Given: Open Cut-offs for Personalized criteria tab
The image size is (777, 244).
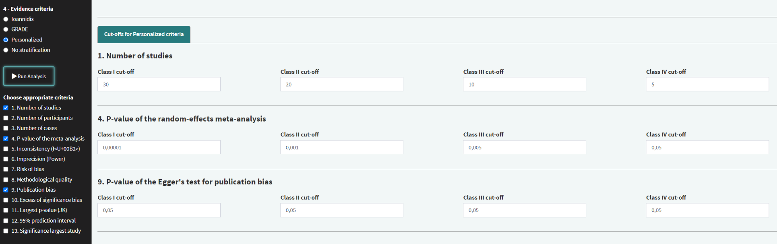Looking at the screenshot, I should 144,34.
